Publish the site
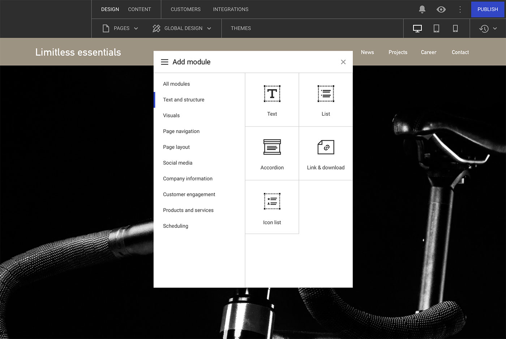 coord(488,9)
